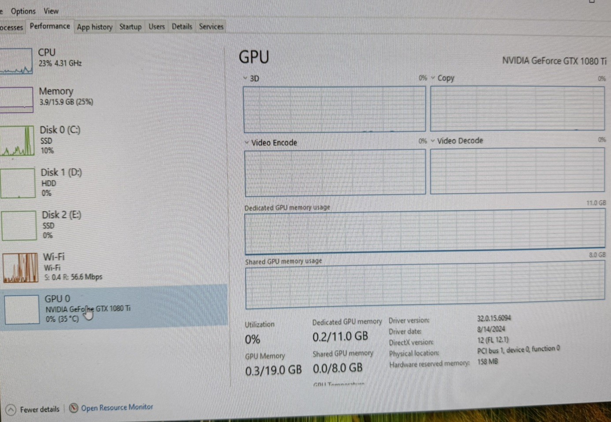Click the Wi-Fi 'S: 0.4 R: 56.6 Mbps' text
This screenshot has width=611, height=422.
73,277
